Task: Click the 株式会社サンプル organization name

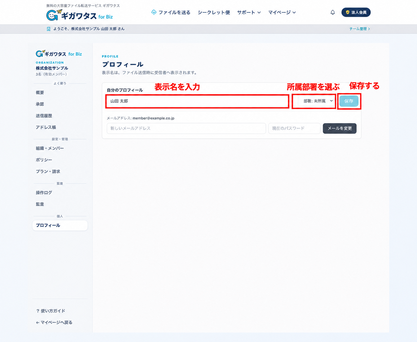Action: coord(52,68)
